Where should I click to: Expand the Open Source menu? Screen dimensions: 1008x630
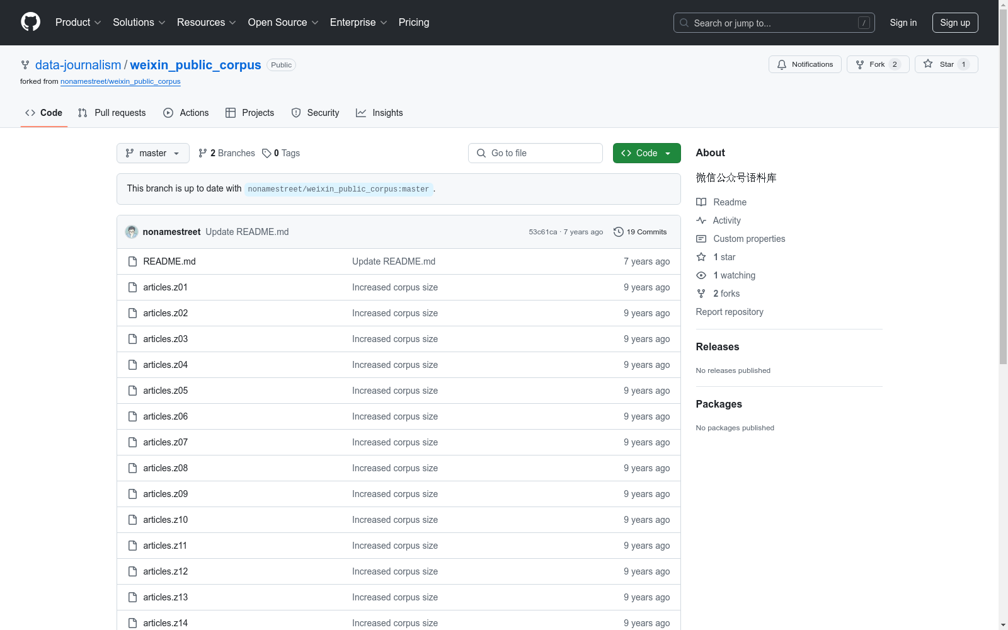[x=283, y=22]
